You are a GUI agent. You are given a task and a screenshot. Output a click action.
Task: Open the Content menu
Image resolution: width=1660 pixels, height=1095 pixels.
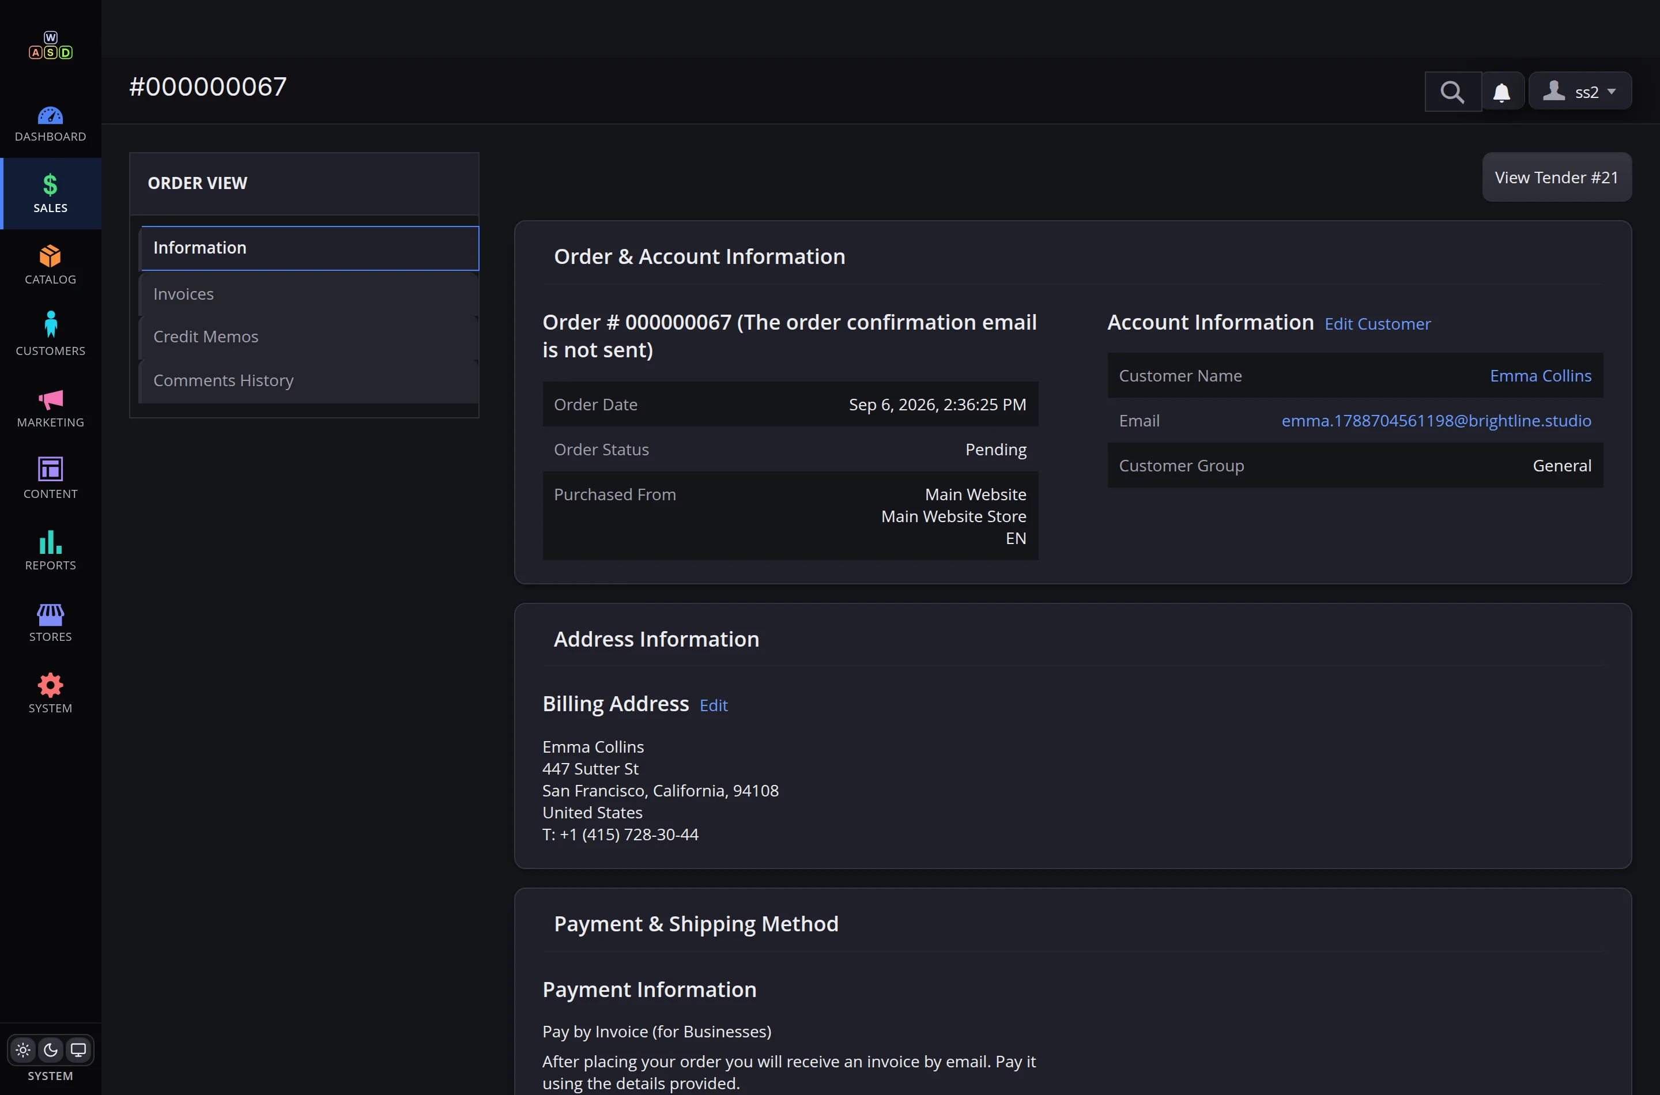[x=50, y=479]
